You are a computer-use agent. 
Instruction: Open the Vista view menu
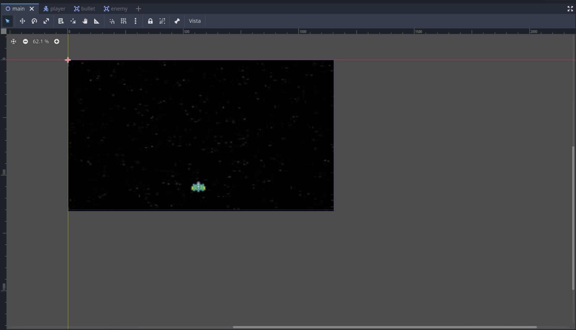click(195, 21)
